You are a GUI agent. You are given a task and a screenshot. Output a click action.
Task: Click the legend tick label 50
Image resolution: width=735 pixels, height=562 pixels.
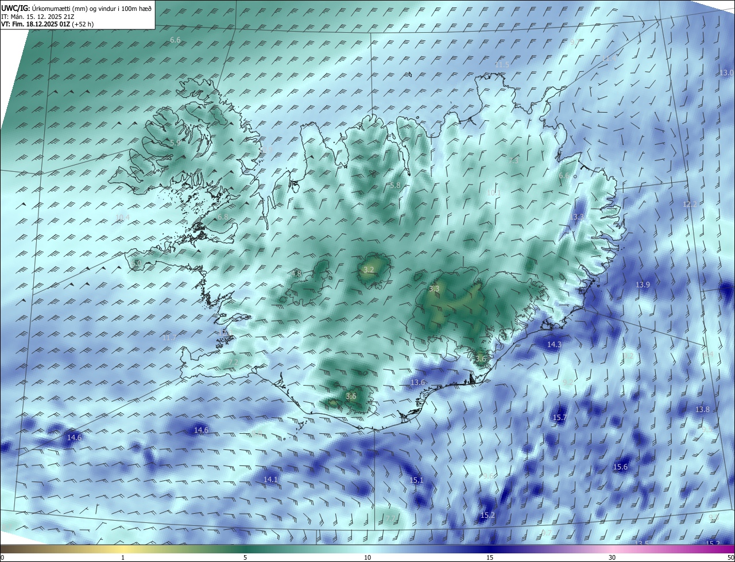[730, 557]
